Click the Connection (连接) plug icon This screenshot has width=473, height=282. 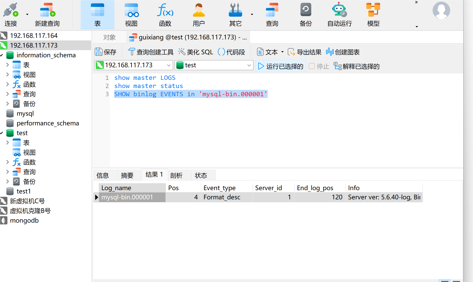tap(10, 10)
